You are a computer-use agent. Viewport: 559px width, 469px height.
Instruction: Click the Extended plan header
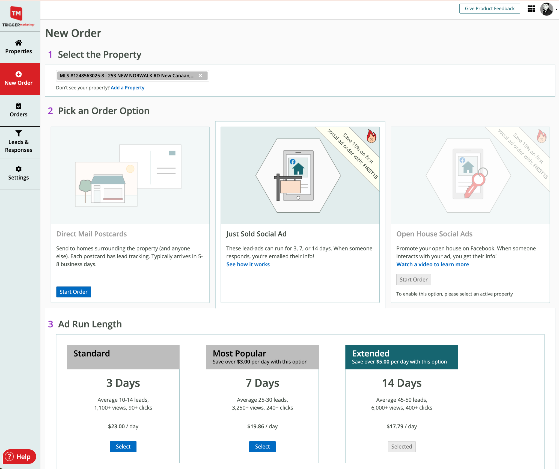402,357
